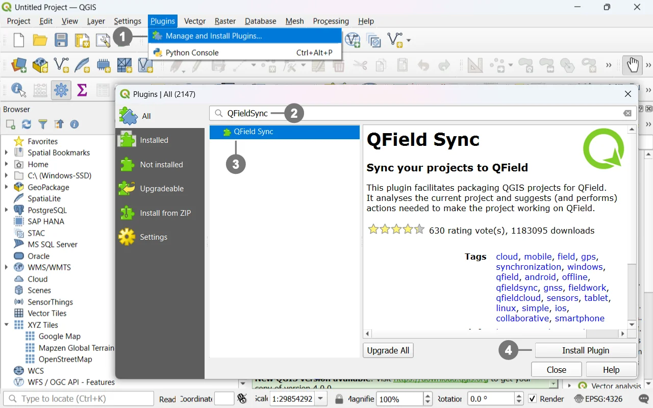Click the 'qfieldcloud' tag link
Viewport: 653px width, 408px height.
point(519,298)
